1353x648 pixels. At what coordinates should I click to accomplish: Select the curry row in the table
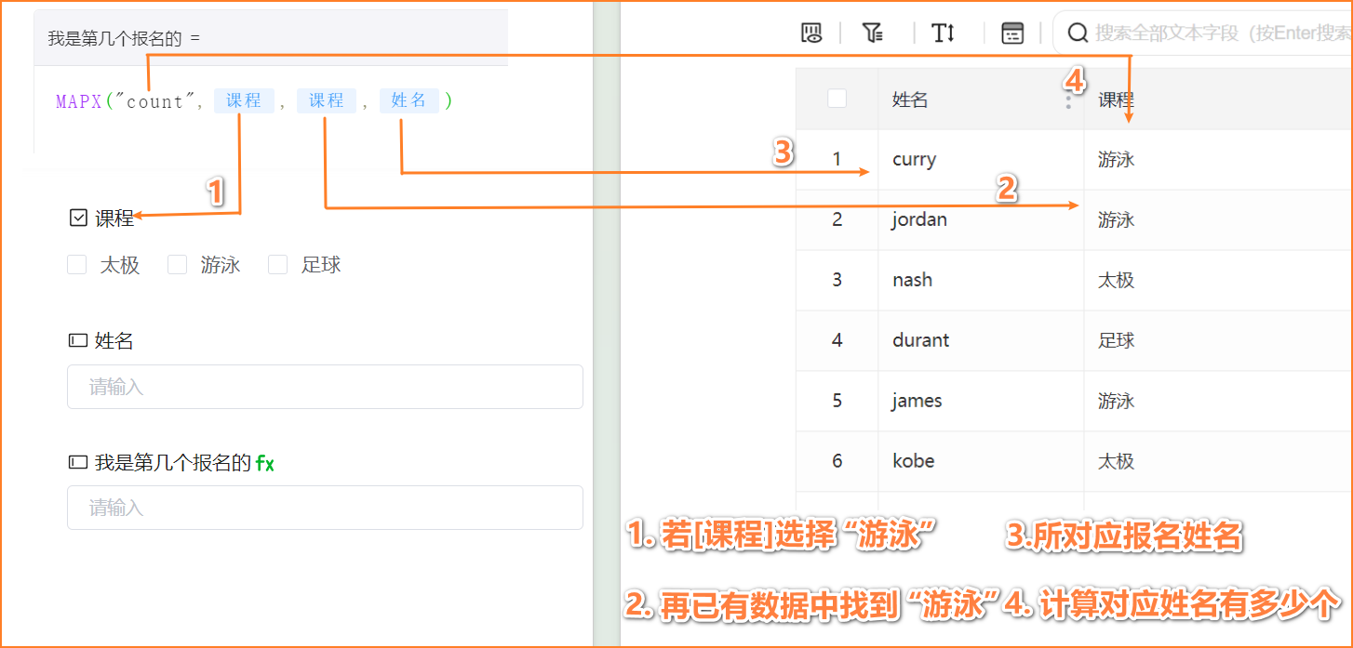(914, 159)
